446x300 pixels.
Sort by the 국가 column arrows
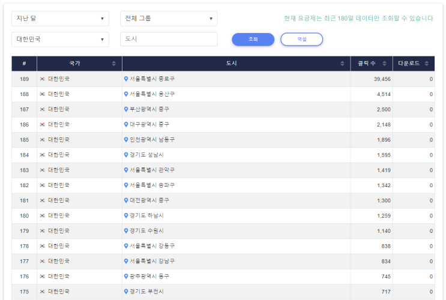tap(114, 64)
